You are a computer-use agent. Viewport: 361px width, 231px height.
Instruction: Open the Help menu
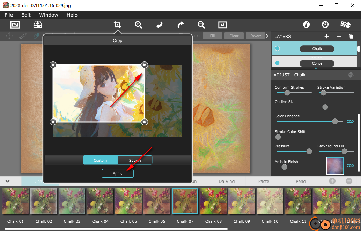click(x=72, y=15)
